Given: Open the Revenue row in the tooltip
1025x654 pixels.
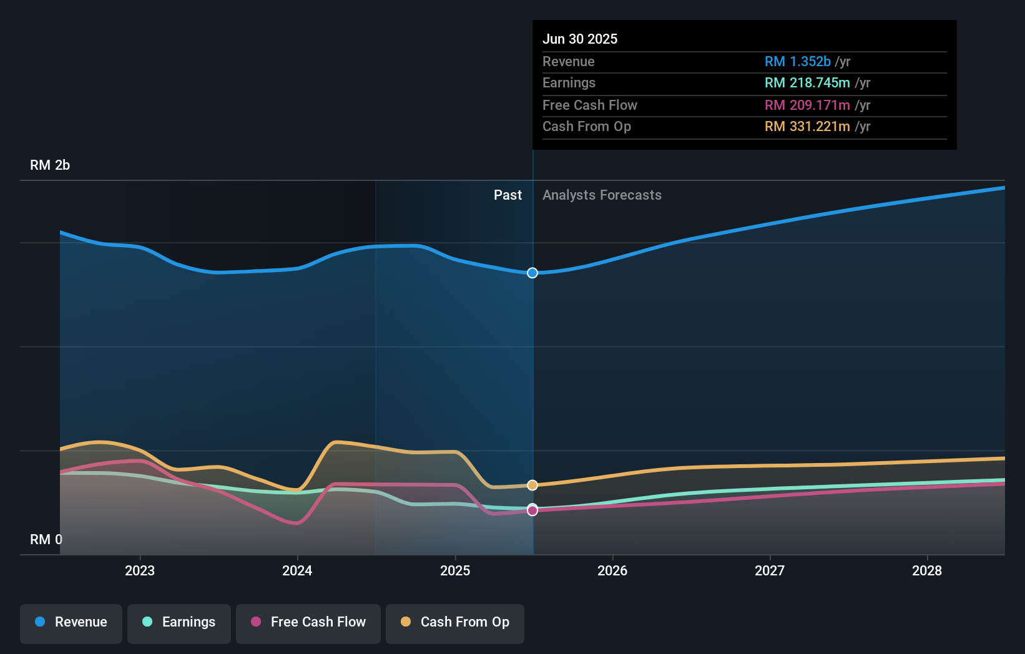Looking at the screenshot, I should click(x=687, y=62).
